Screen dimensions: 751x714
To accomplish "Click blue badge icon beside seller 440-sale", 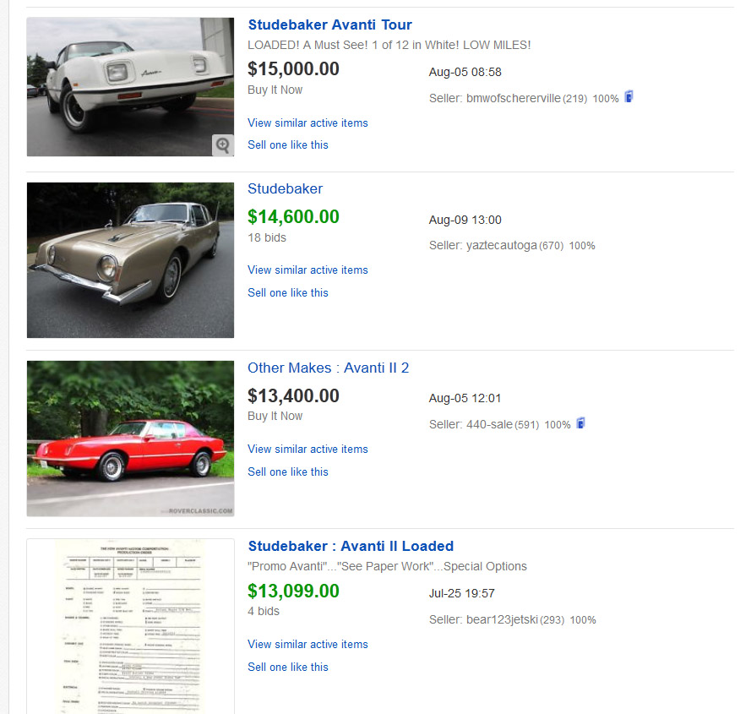I will coord(580,423).
